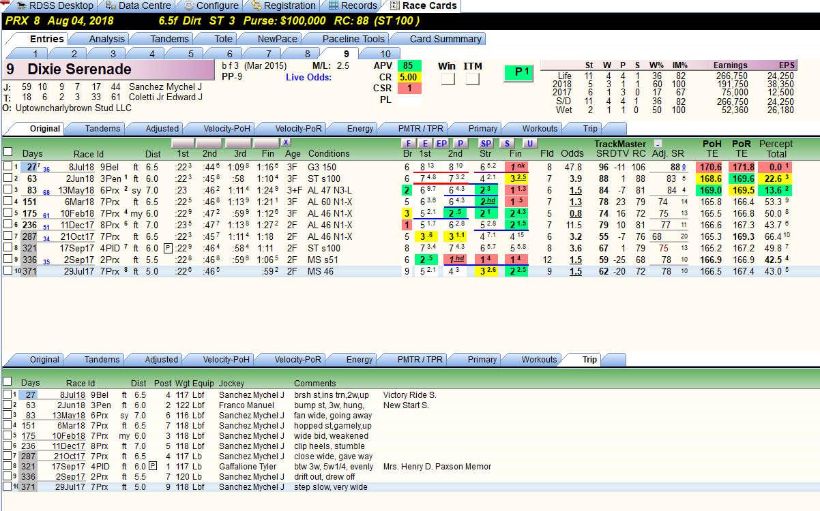Click the P filter button beside EP
The image size is (820, 511).
(460, 143)
